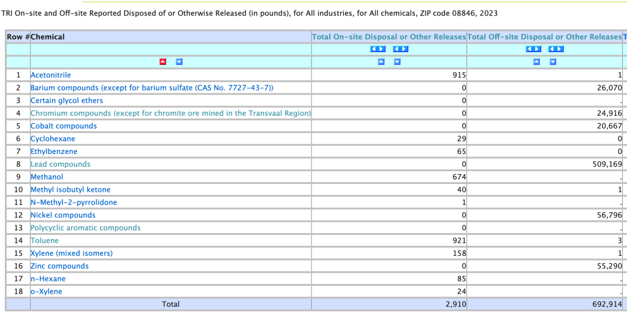Click right move-column icon under Total Off-site
The height and width of the screenshot is (314, 627).
(x=556, y=49)
